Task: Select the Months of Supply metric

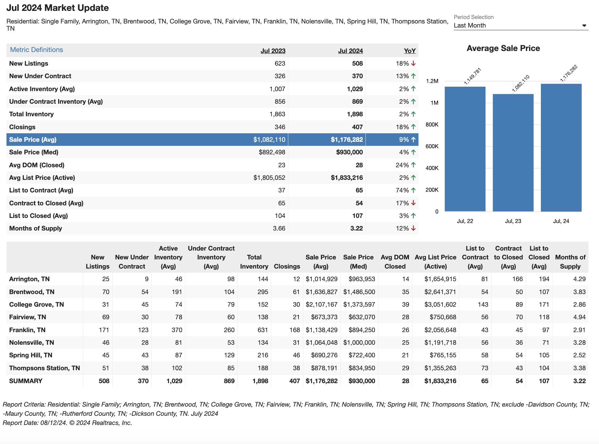Action: [x=212, y=228]
